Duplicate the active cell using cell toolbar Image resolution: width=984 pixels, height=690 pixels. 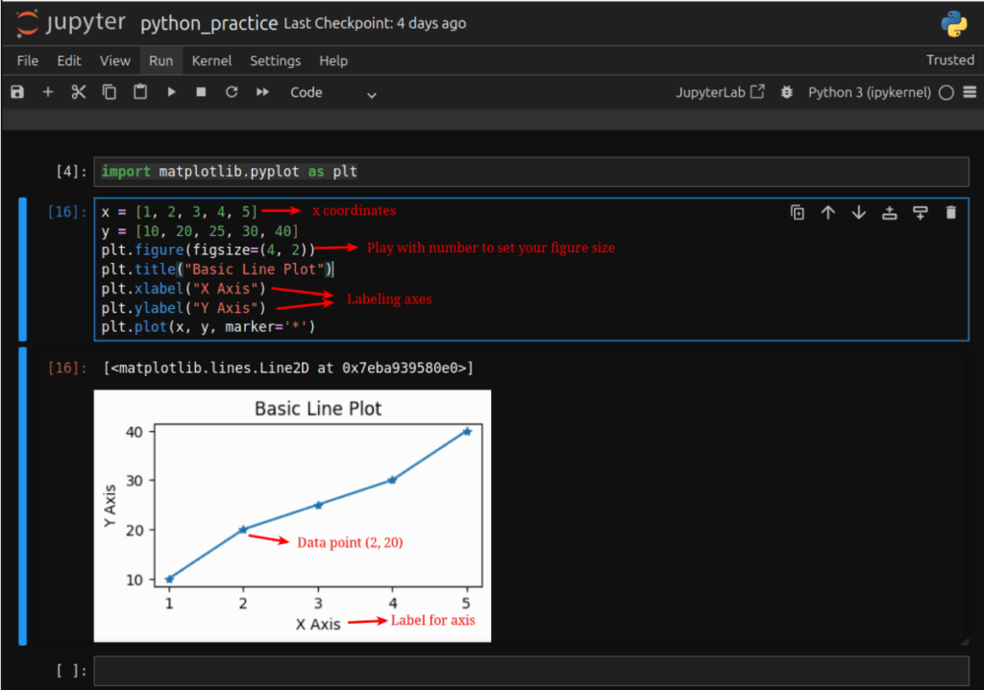[x=798, y=213]
